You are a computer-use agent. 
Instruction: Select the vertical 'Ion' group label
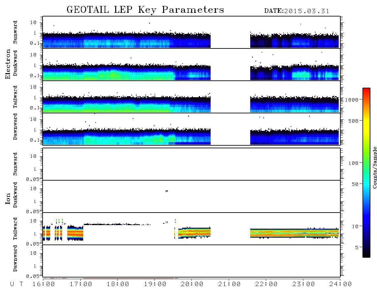coord(8,198)
